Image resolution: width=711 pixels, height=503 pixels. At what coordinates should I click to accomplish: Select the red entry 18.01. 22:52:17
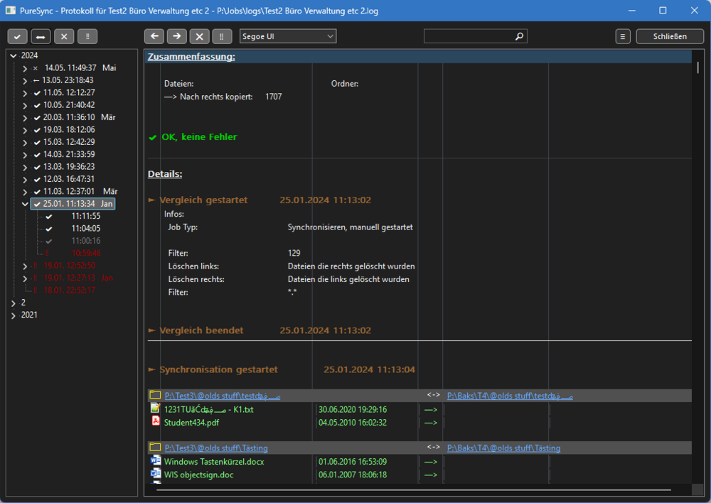(x=70, y=290)
